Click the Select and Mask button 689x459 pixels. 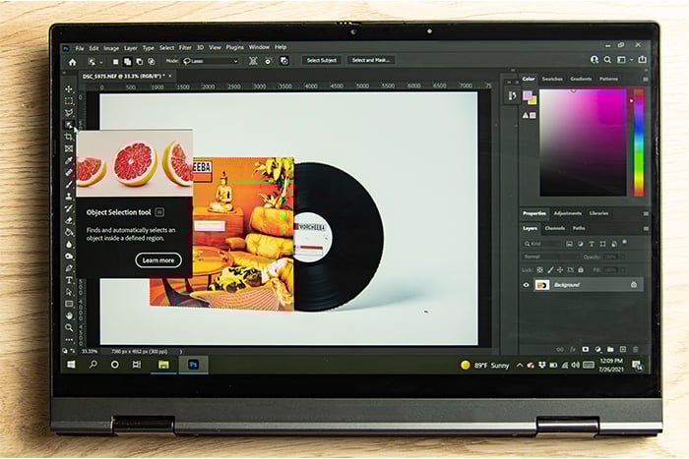point(370,60)
